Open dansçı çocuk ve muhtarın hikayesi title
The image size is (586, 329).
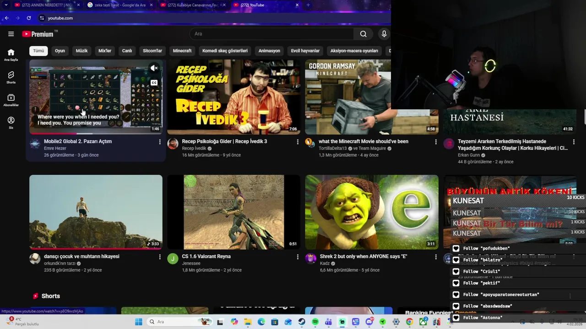[x=81, y=256]
